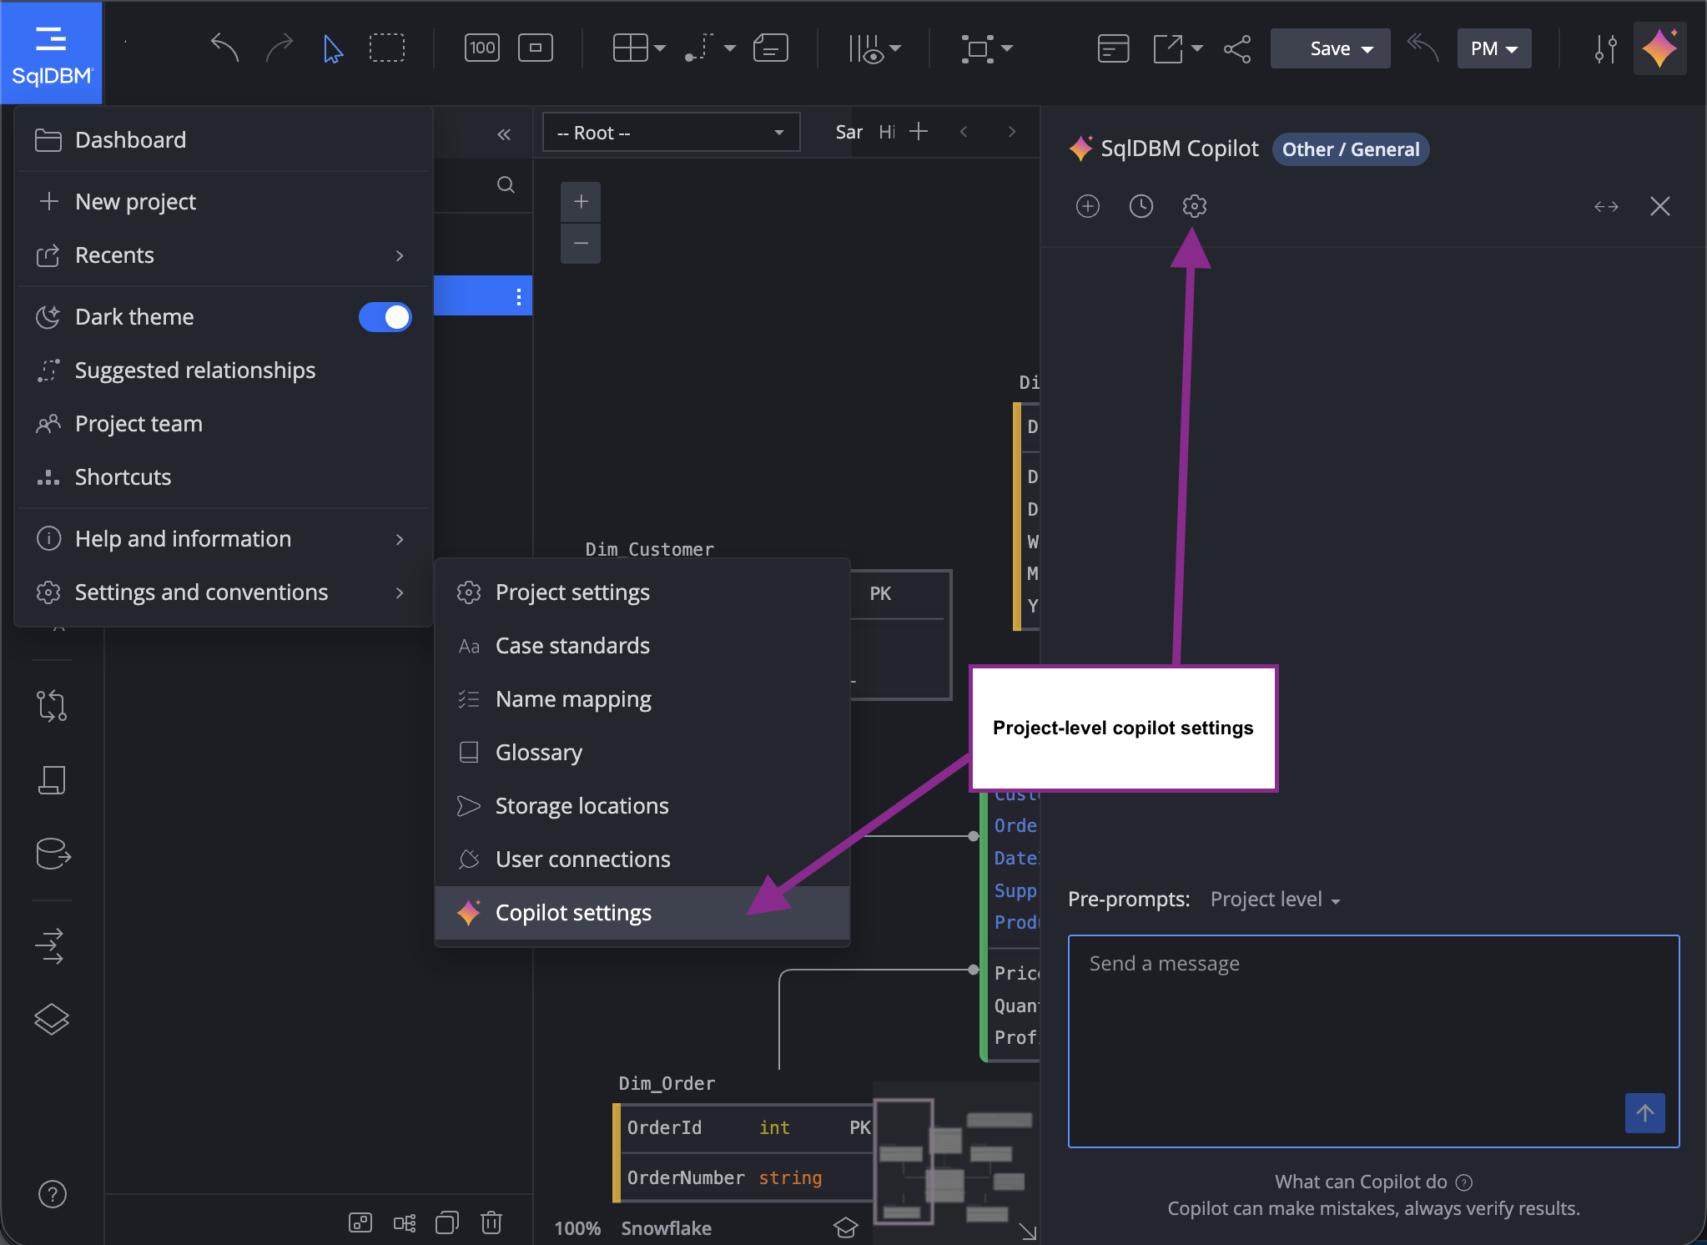Click the Save button
Screen dimensions: 1707x1245
(1330, 48)
